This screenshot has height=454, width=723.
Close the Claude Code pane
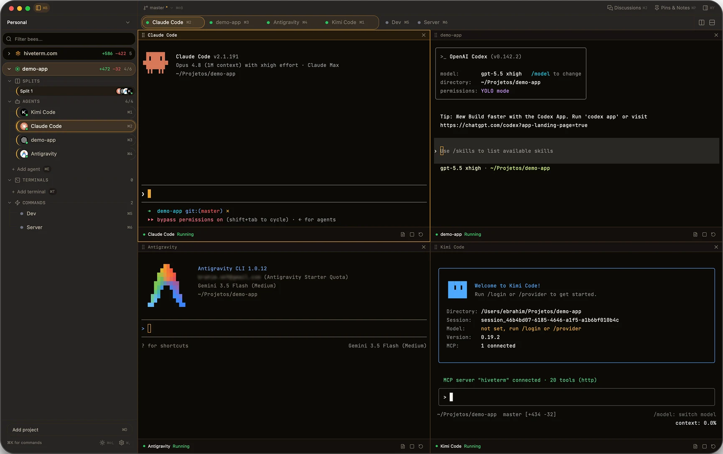point(424,35)
